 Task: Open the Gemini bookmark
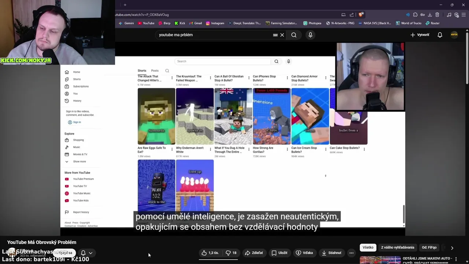click(x=126, y=23)
